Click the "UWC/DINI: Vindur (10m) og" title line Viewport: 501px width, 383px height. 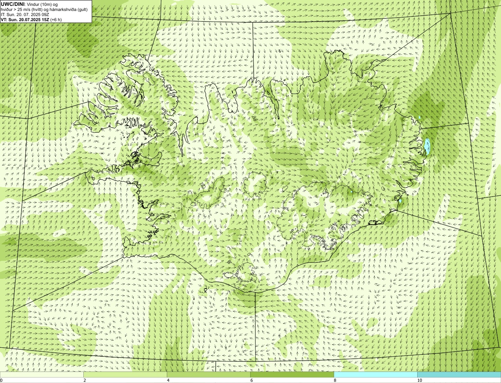point(29,4)
